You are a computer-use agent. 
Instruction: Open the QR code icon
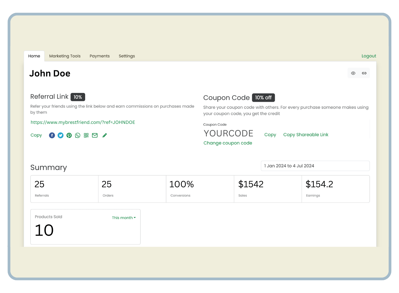(86, 135)
